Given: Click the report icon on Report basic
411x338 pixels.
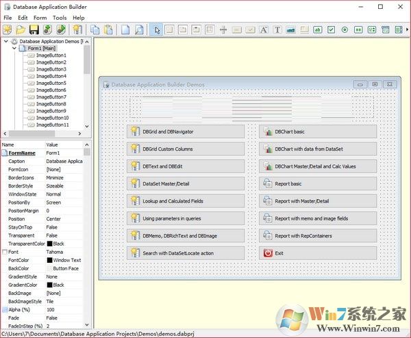Looking at the screenshot, I should (x=268, y=183).
